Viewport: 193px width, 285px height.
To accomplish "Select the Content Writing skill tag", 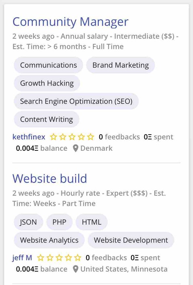I will point(46,119).
